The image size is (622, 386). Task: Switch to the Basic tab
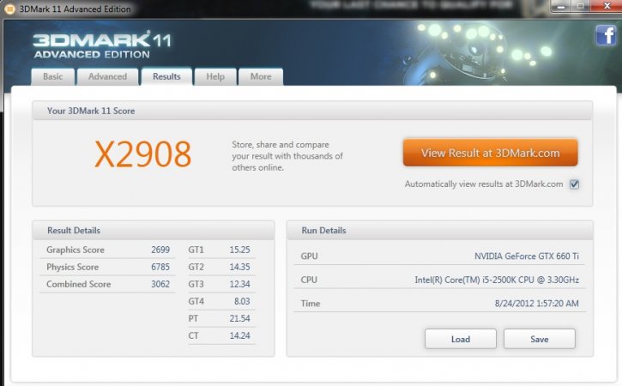[x=52, y=76]
